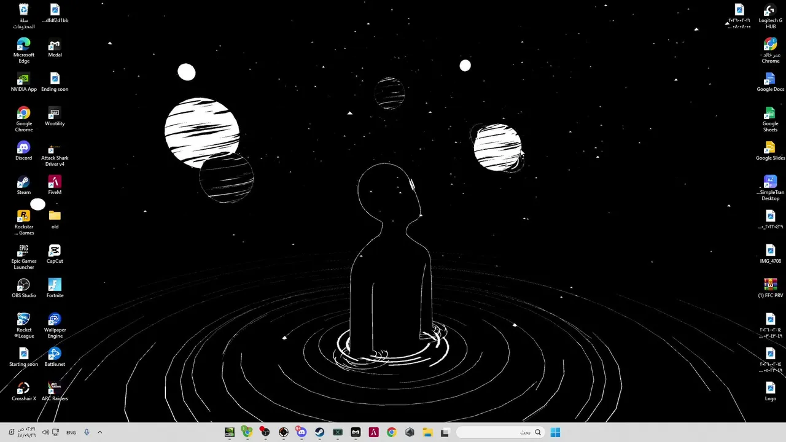Open Medal desktop shortcut

55,48
